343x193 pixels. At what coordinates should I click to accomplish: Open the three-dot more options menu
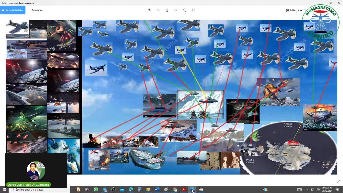pos(339,10)
